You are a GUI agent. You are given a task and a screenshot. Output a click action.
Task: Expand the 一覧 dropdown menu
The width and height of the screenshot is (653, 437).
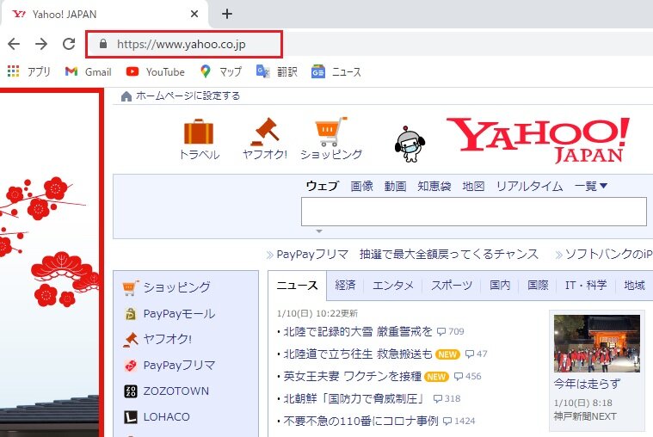pos(590,186)
